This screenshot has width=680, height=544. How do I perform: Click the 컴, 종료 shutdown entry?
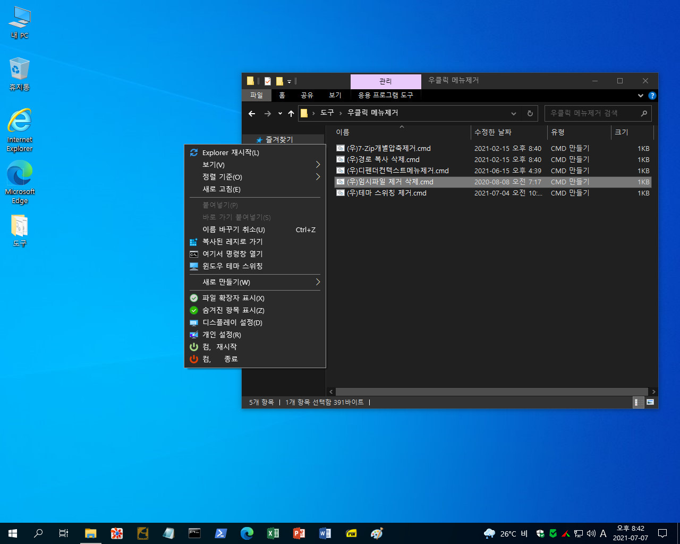[255, 359]
